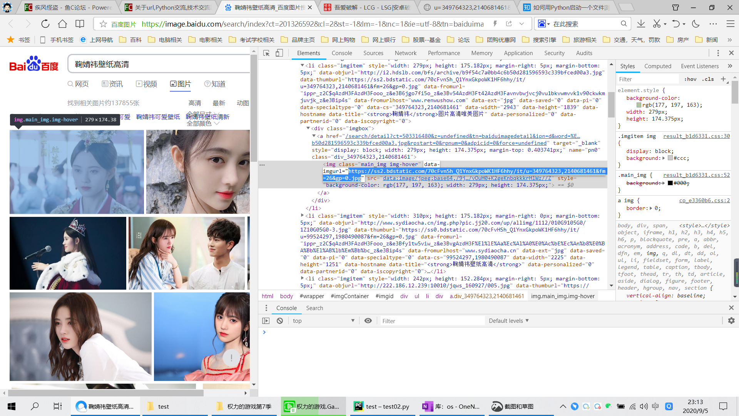
Task: Toggle the .cls class editor button
Action: (708, 79)
